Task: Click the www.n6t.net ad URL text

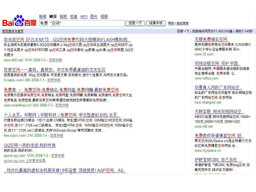Action: coord(204,127)
